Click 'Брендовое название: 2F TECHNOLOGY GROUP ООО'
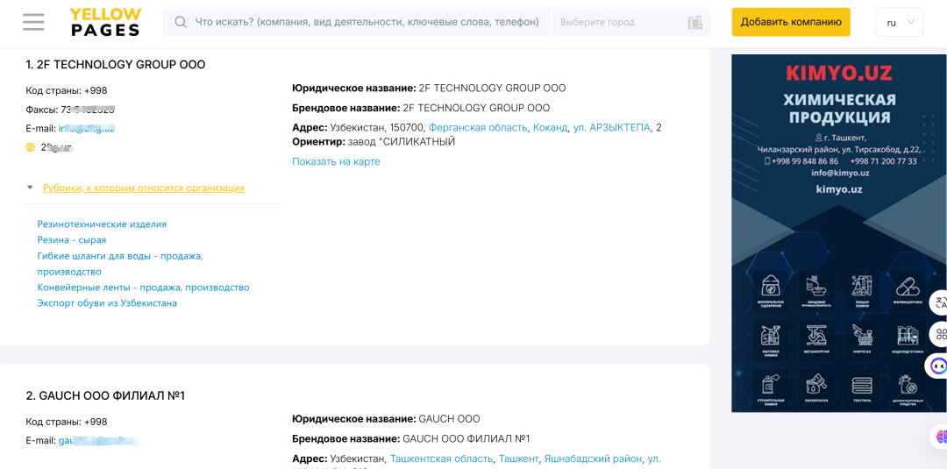The width and height of the screenshot is (947, 469). [421, 108]
